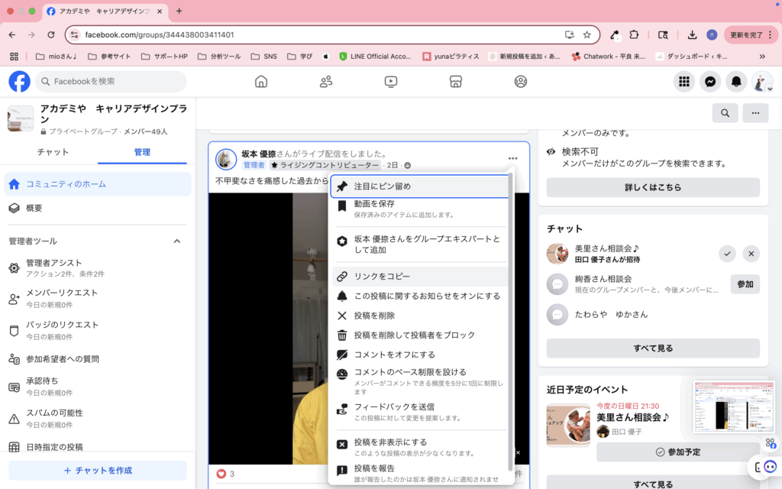Click すべて見る under the chat list
Image resolution: width=782 pixels, height=489 pixels.
click(653, 348)
